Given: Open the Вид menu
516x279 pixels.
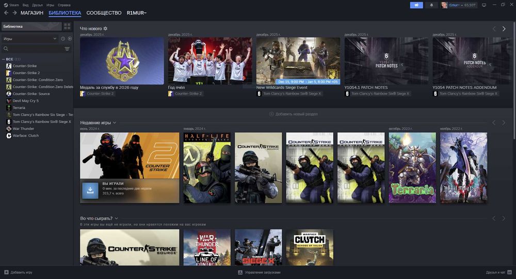Looking at the screenshot, I should click(25, 5).
